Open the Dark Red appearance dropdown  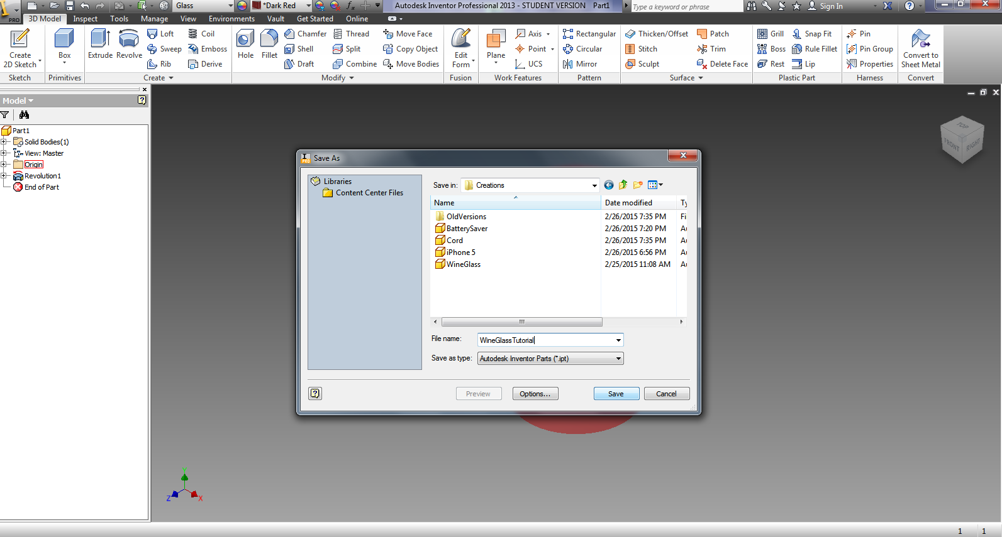(x=308, y=6)
